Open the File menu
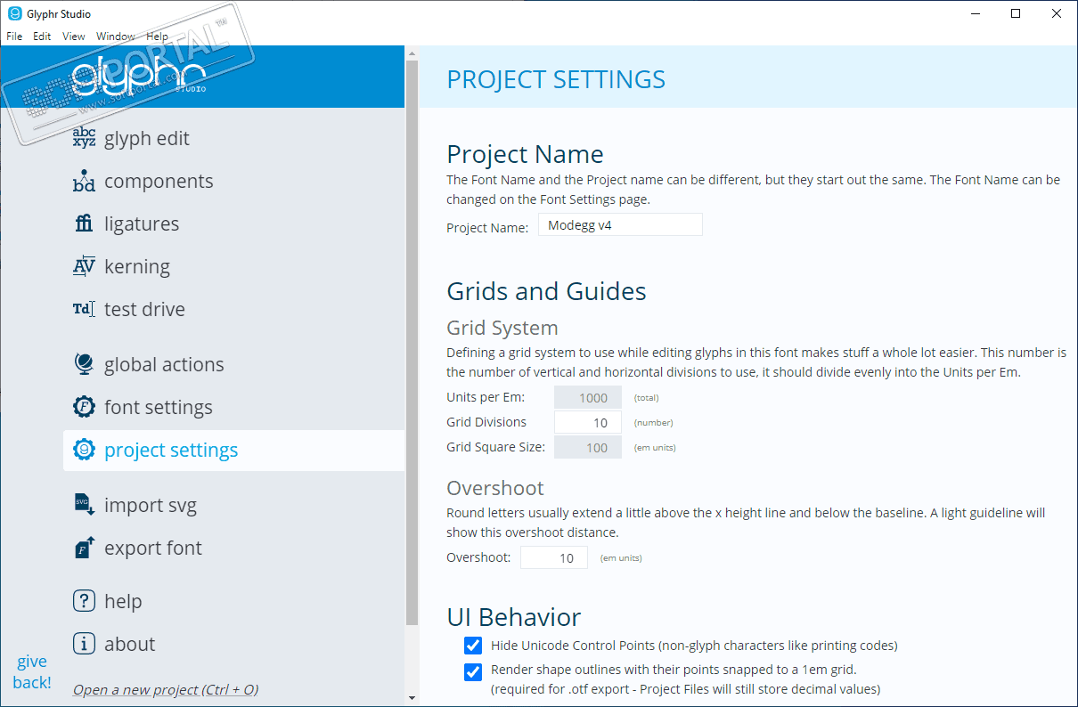 (x=14, y=37)
